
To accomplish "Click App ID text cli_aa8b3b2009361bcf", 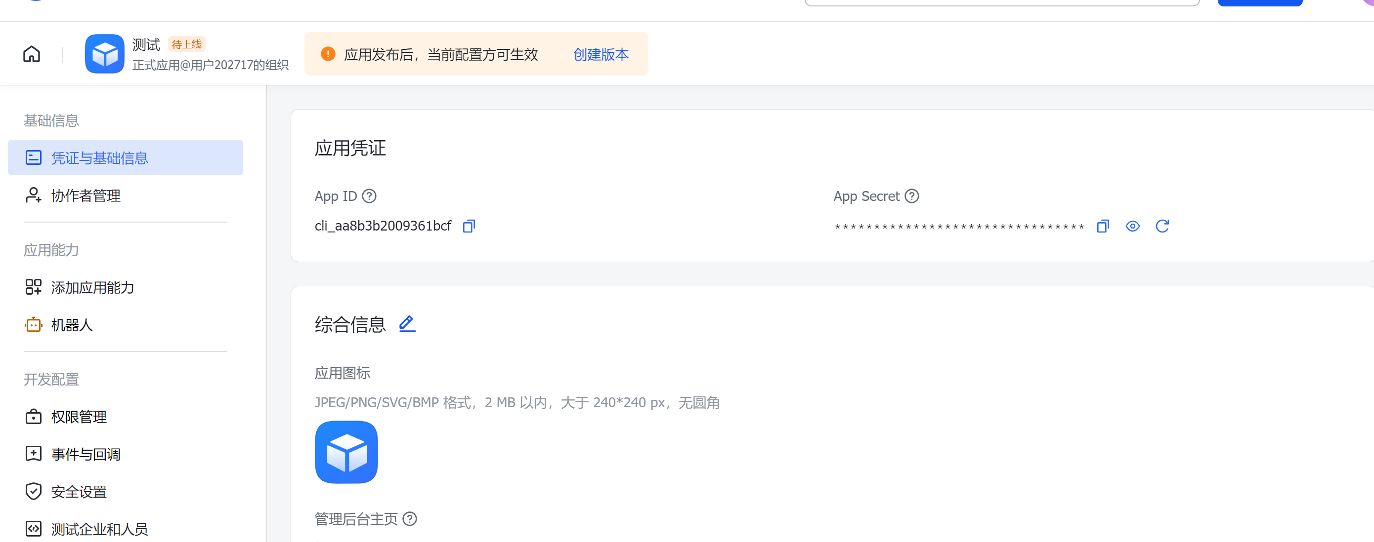I will 383,226.
